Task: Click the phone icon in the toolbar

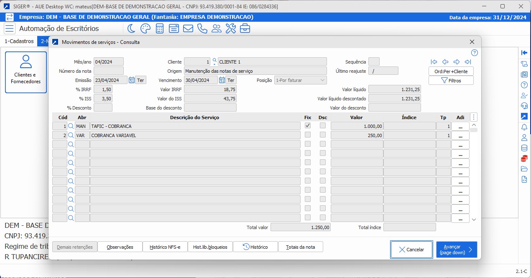Action: [x=202, y=28]
